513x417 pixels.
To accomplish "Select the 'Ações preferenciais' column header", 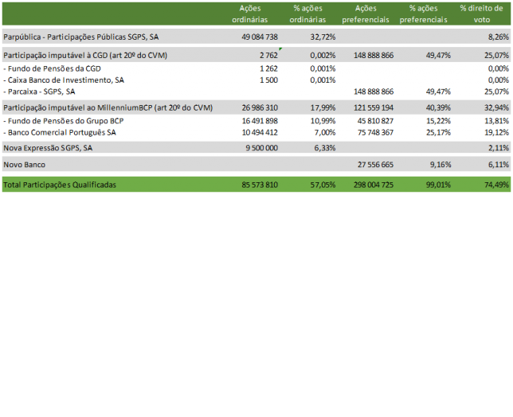I will tap(366, 14).
